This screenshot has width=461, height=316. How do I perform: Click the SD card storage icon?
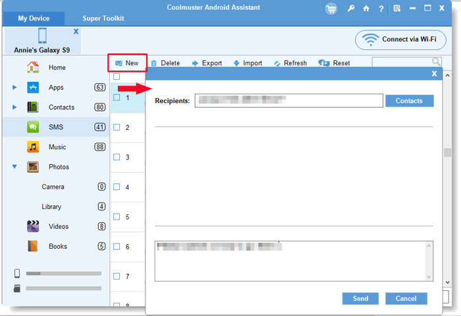pos(17,288)
